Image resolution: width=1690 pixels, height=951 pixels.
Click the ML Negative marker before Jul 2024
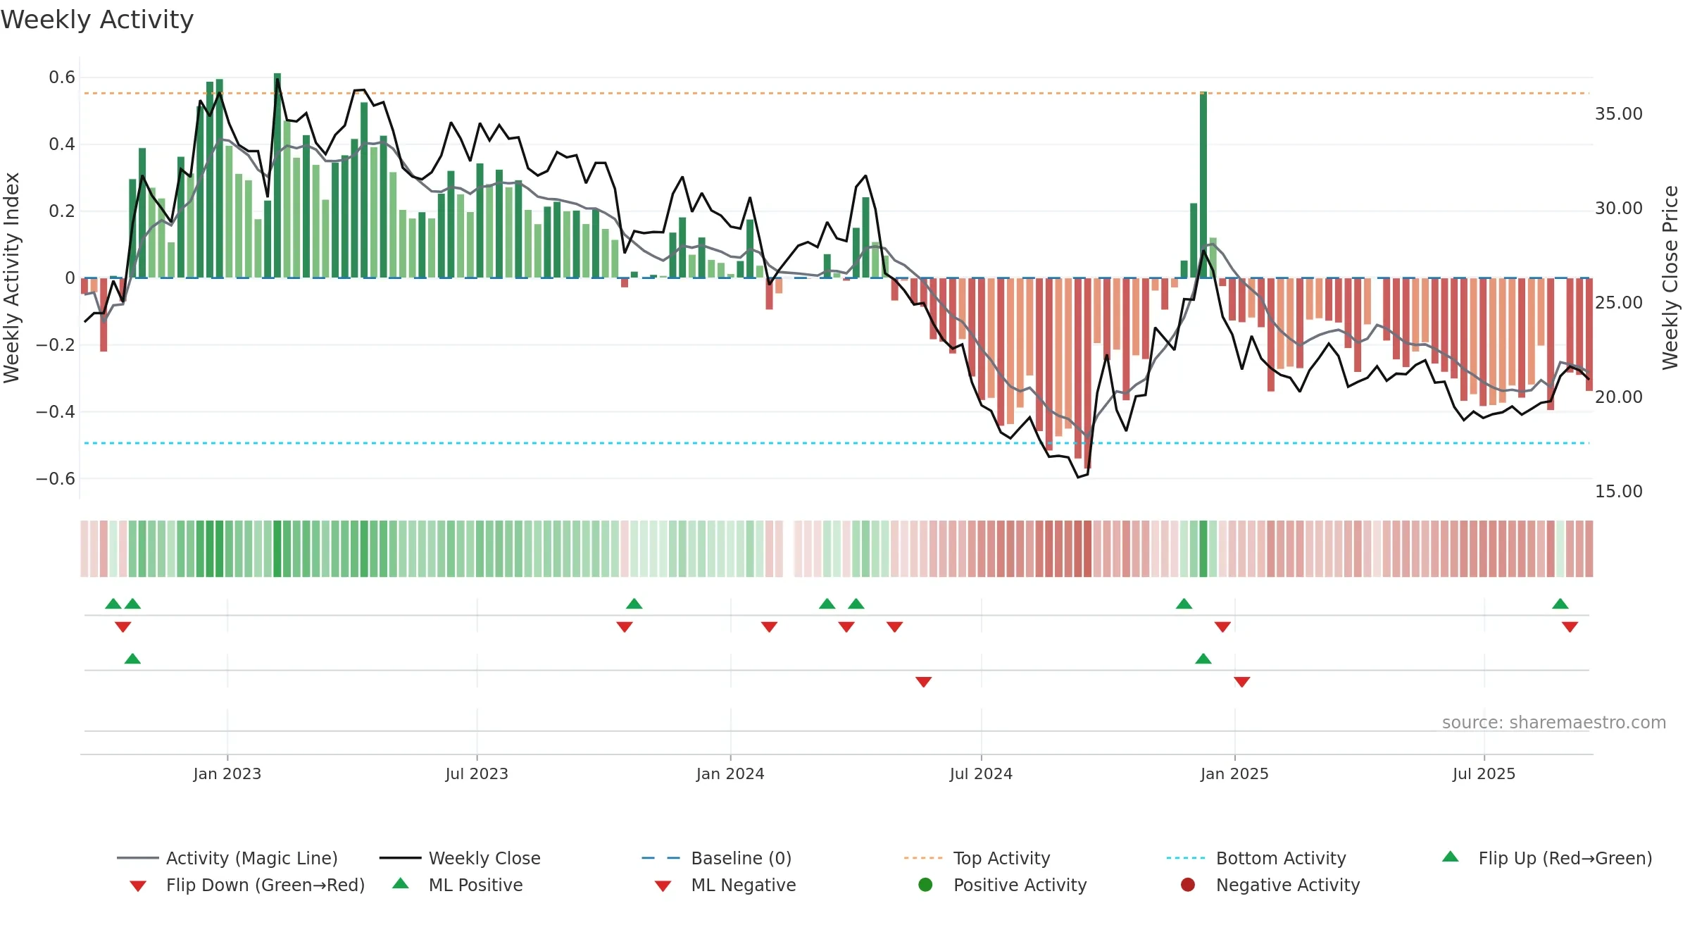pyautogui.click(x=924, y=682)
